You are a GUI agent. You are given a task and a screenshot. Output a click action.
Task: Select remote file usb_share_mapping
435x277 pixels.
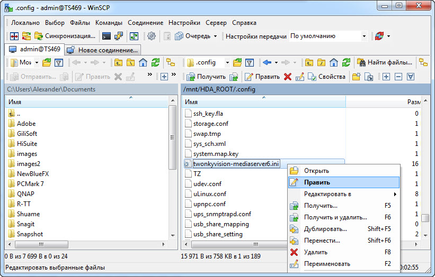[221, 224]
